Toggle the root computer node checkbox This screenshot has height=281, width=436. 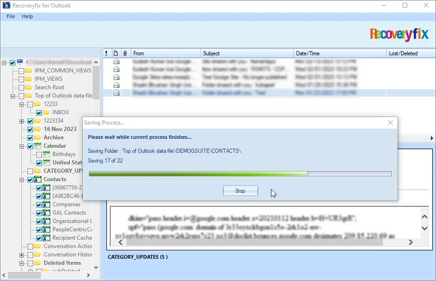(13, 63)
